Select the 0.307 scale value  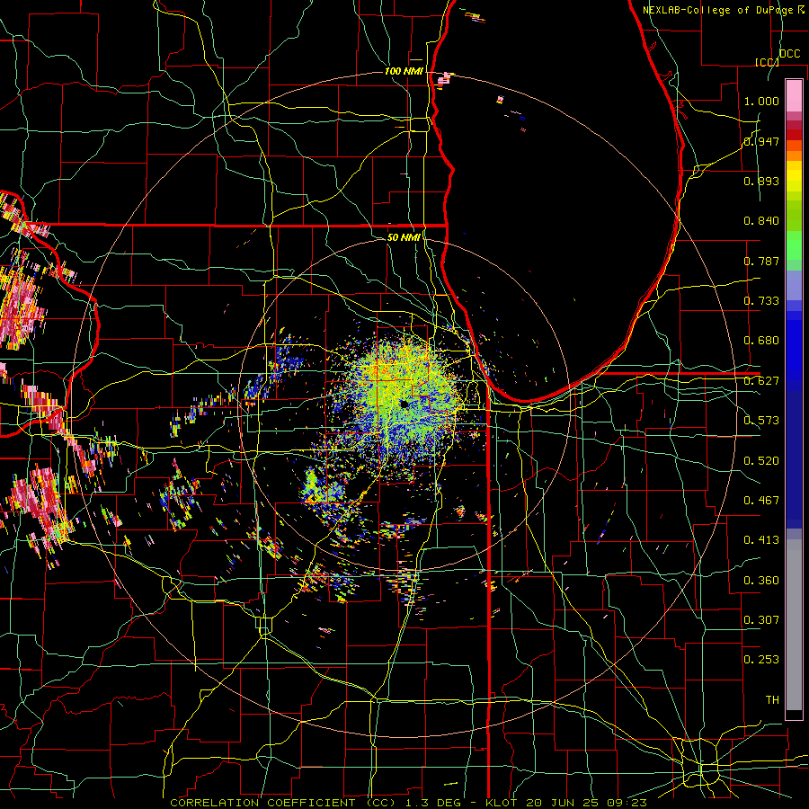point(761,620)
